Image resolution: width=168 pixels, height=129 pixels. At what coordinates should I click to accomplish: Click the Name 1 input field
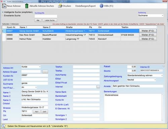(x=35, y=92)
